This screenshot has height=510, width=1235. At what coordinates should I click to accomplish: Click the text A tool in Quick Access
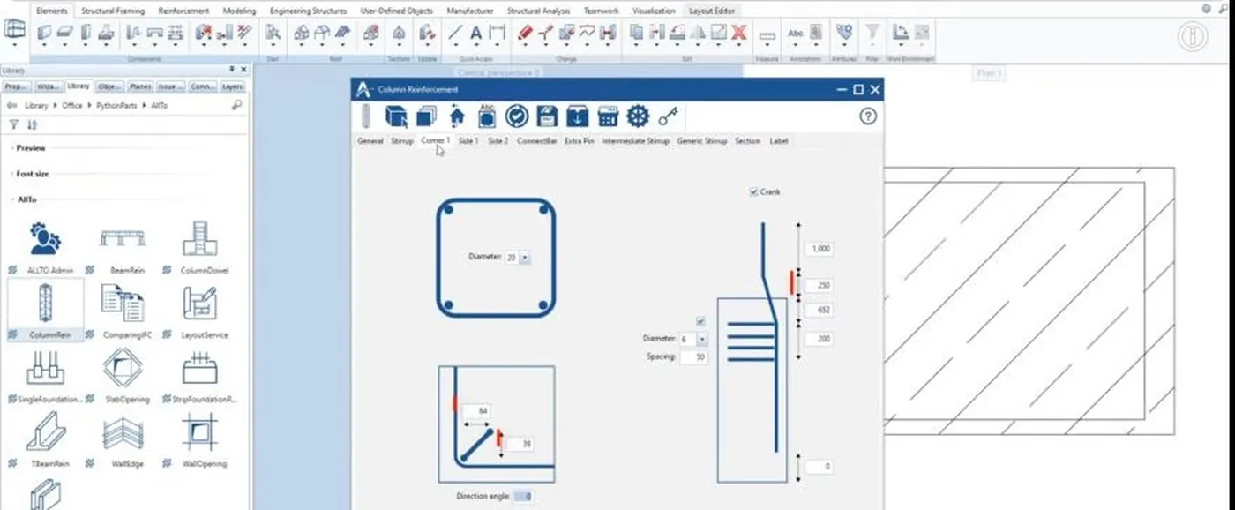476,33
